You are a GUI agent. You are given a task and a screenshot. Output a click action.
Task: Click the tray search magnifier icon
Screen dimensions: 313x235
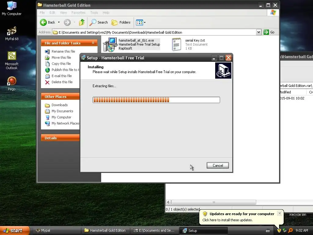coord(290,230)
